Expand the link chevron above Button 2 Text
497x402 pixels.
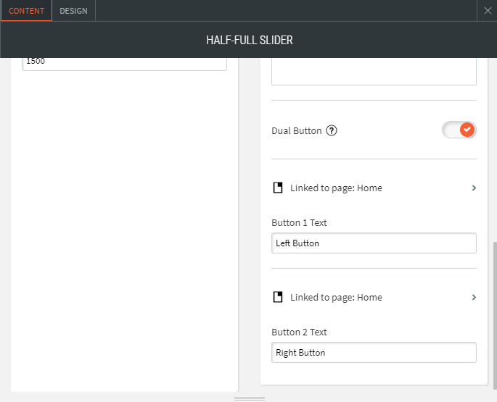coord(474,298)
